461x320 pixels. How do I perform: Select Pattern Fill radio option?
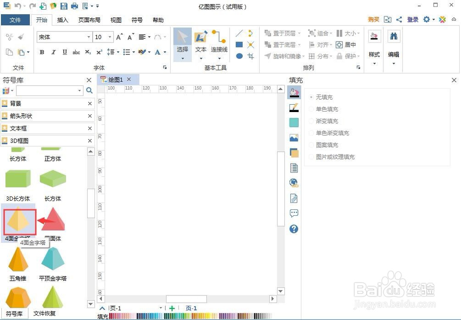click(324, 145)
